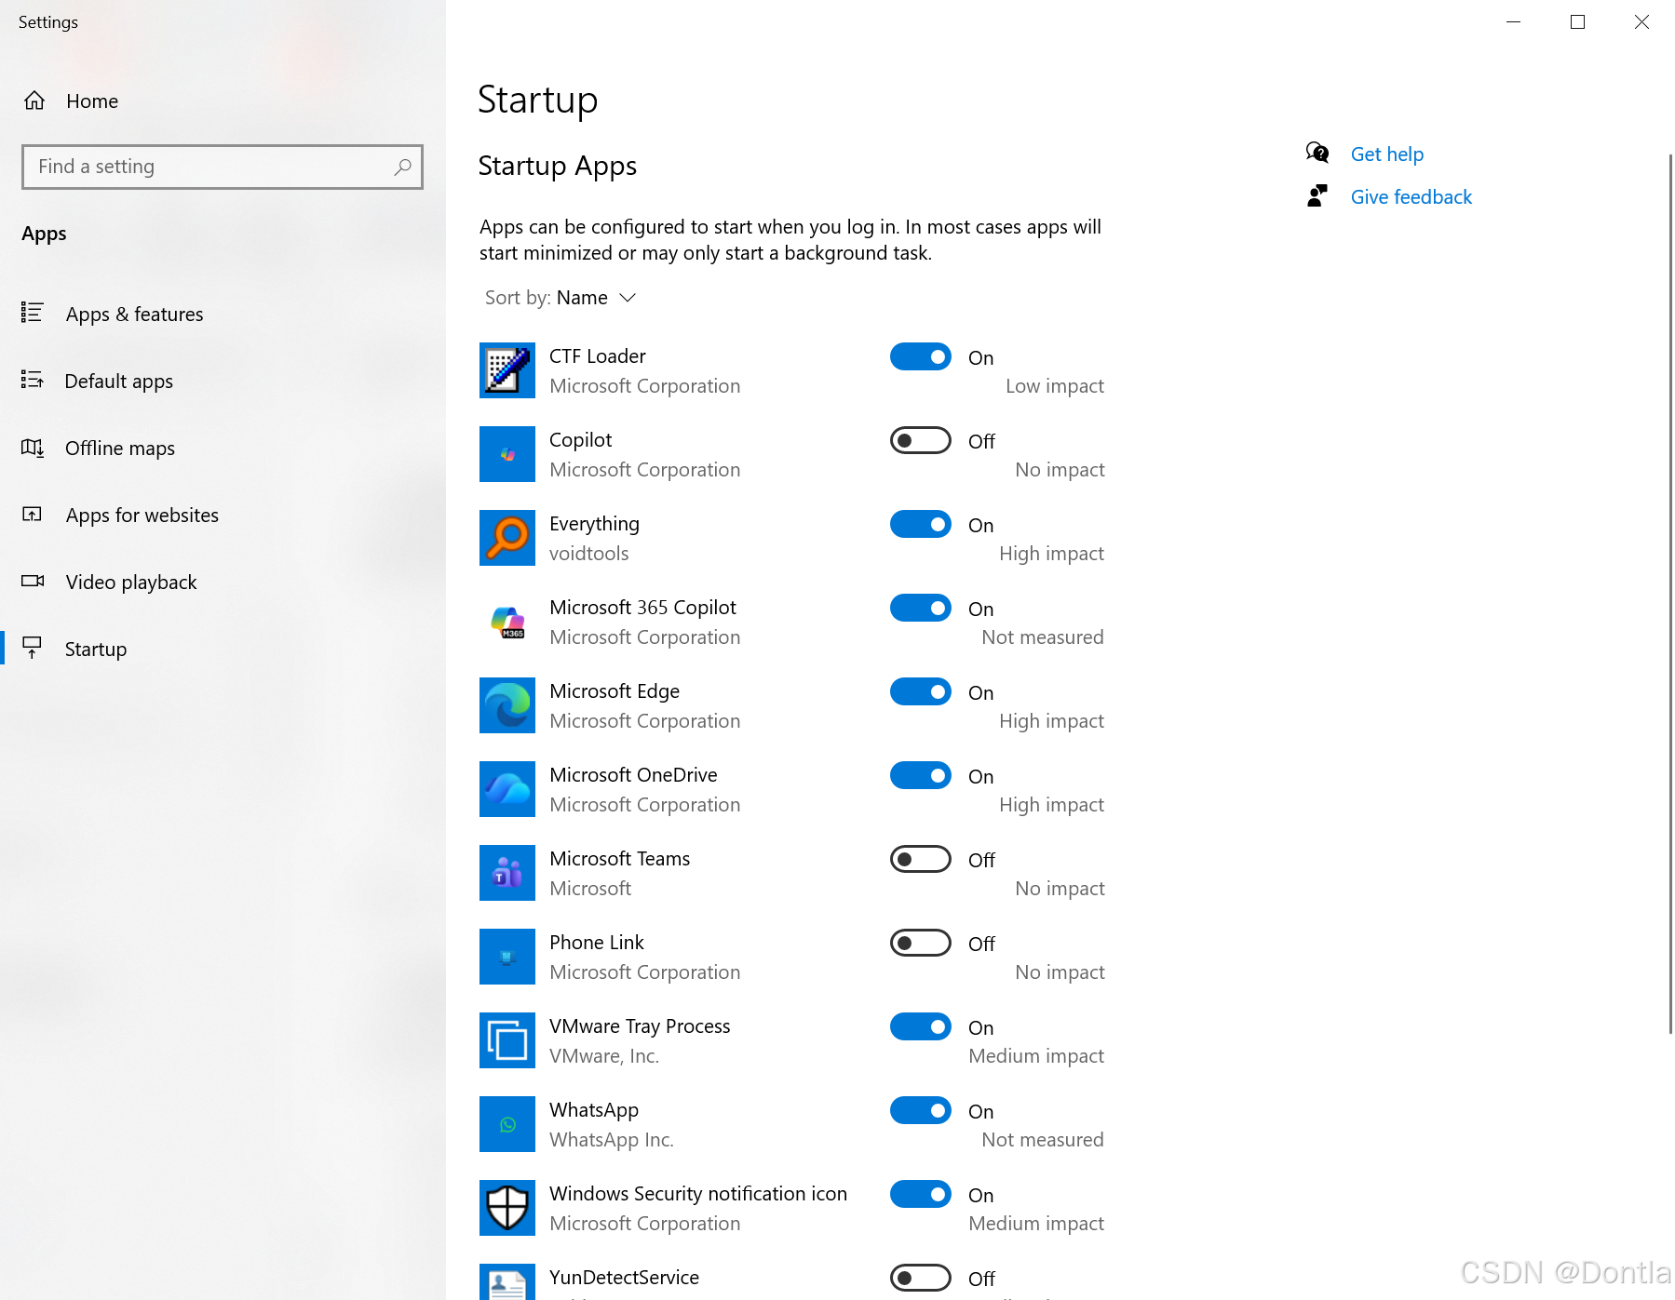Toggle Microsoft 365 Copilot startup off
This screenshot has height=1300, width=1675.
(x=921, y=608)
